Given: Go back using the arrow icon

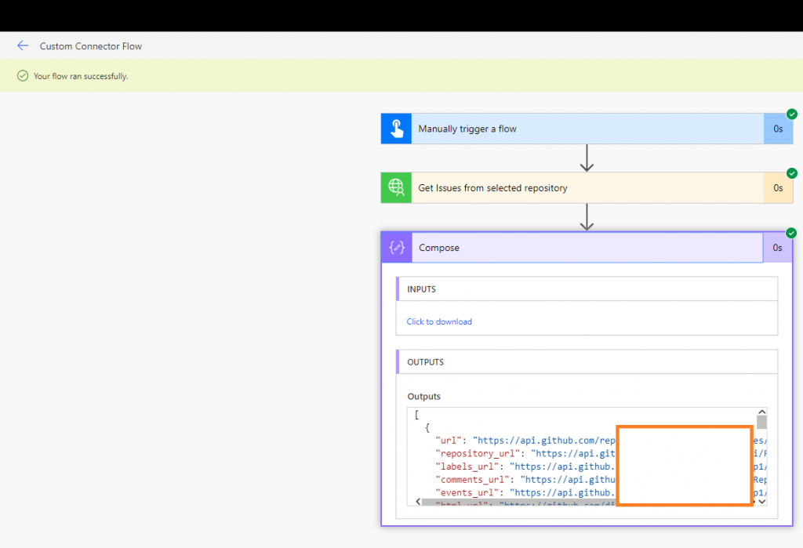Looking at the screenshot, I should pyautogui.click(x=23, y=45).
